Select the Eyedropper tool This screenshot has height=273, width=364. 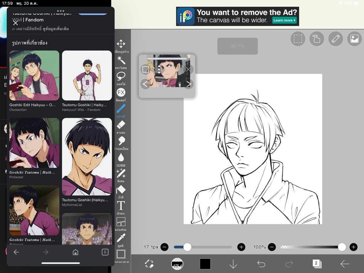121,238
